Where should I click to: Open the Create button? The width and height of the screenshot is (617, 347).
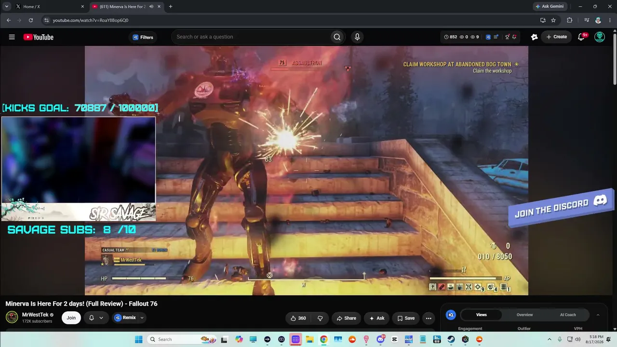pos(557,37)
